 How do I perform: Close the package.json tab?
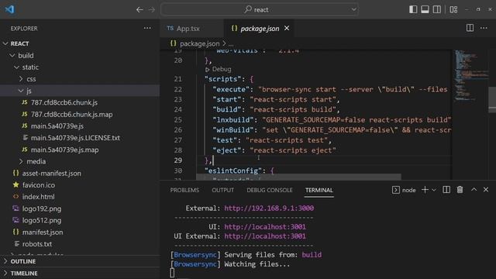pyautogui.click(x=287, y=28)
